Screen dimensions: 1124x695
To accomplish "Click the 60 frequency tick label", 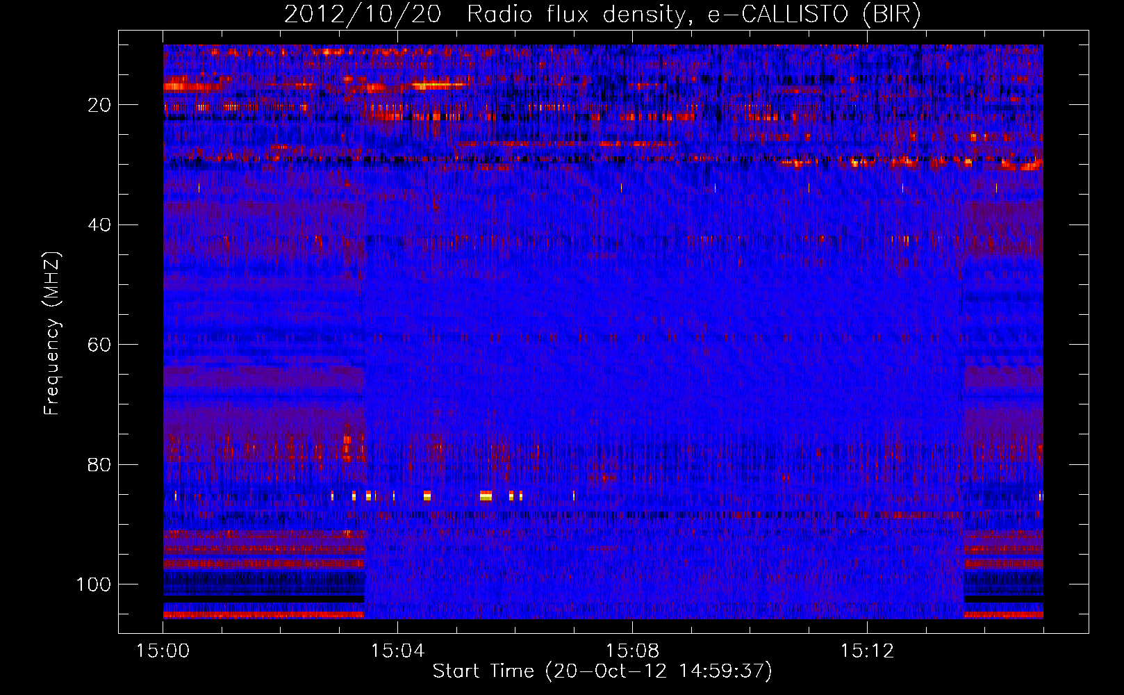I will pos(99,345).
